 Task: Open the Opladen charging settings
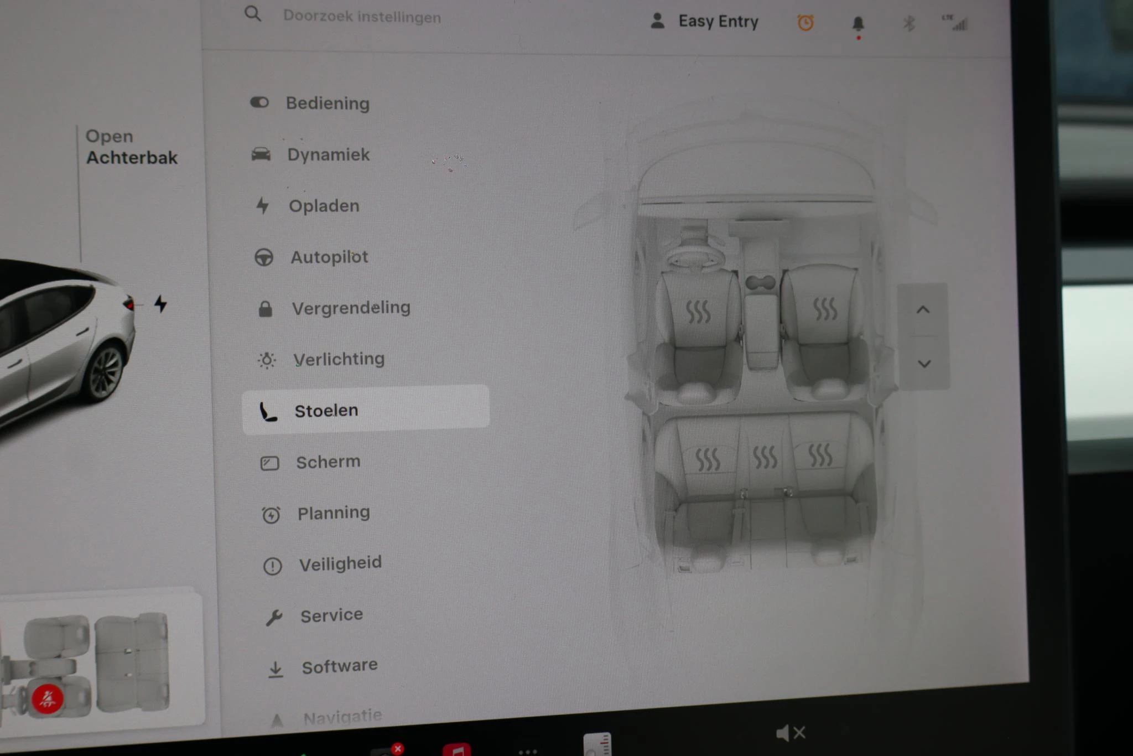tap(323, 205)
